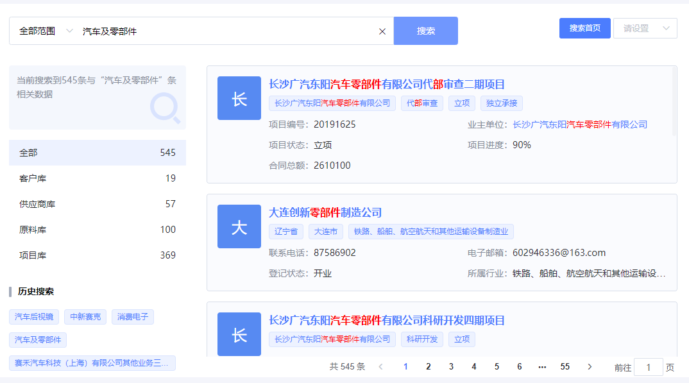Open the 业主单位 company link
The width and height of the screenshot is (689, 383).
[580, 124]
